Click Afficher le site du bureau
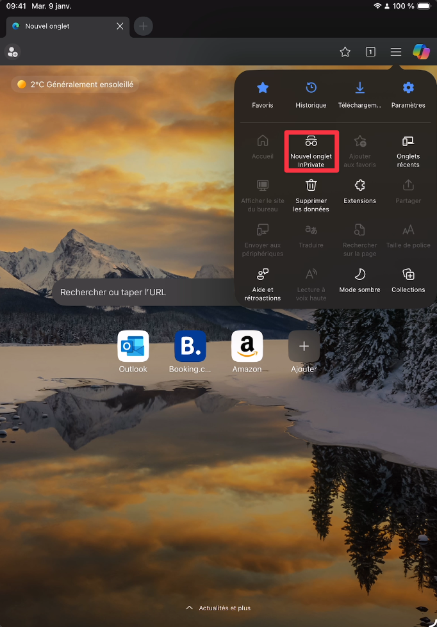This screenshot has width=437, height=627. coord(263,196)
